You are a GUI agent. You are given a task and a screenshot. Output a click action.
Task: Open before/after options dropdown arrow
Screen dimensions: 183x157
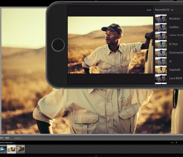10,138
